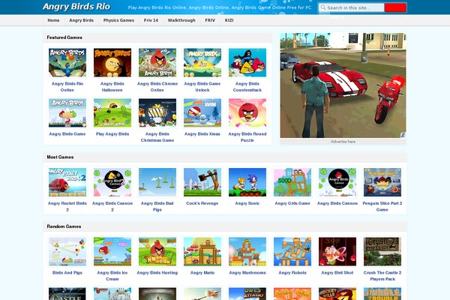Image resolution: width=450 pixels, height=300 pixels.
Task: Click the Angry Birds Rio site logo
Action: [76, 7]
